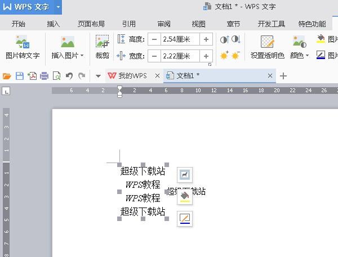Viewport: 338px width, 257px height.
Task: Click the ruler tab-stop selector box
Action: tap(6, 91)
